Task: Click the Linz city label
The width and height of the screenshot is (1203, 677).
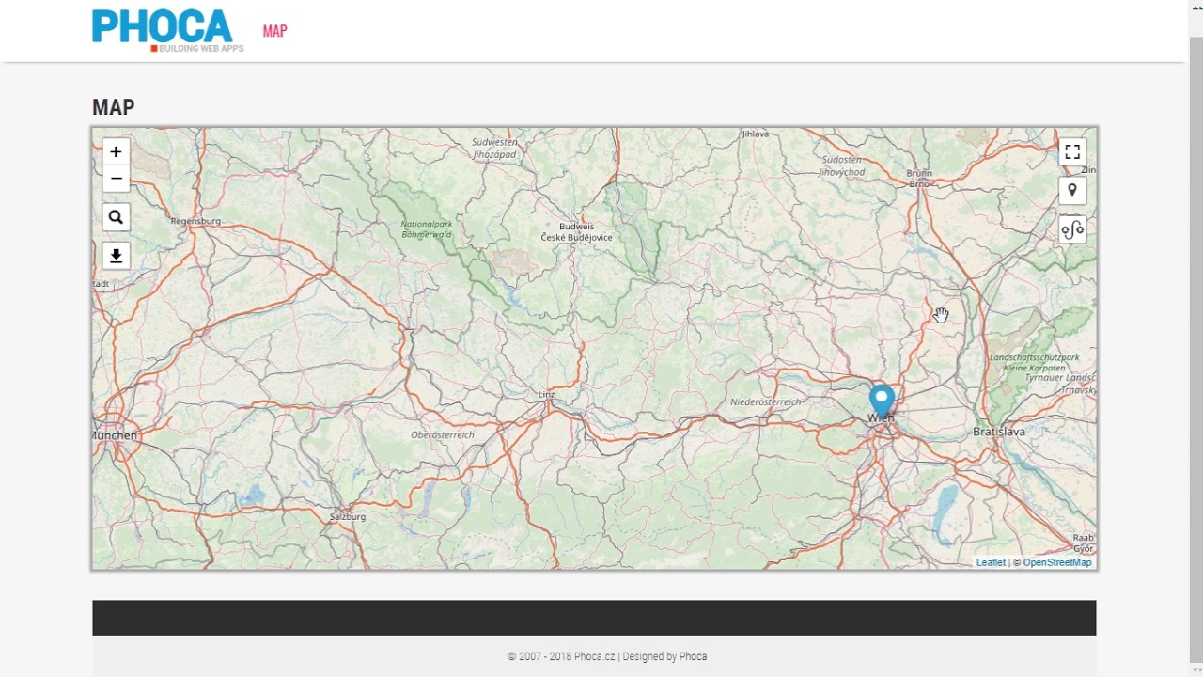Action: pyautogui.click(x=546, y=395)
